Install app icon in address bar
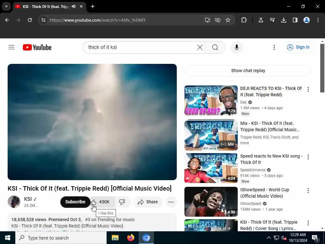This screenshot has height=244, width=325. click(x=208, y=20)
